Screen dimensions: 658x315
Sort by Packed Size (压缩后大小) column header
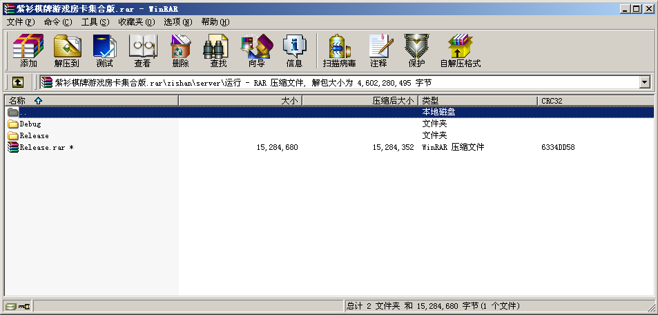point(360,101)
